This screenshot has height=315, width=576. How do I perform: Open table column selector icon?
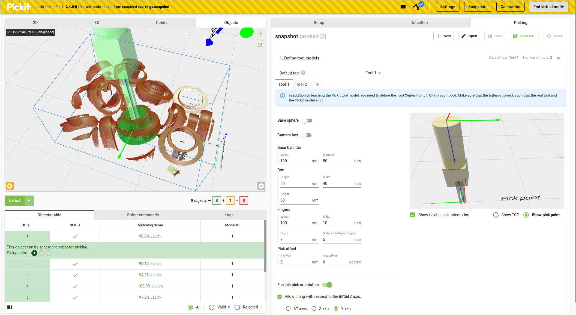click(10, 307)
